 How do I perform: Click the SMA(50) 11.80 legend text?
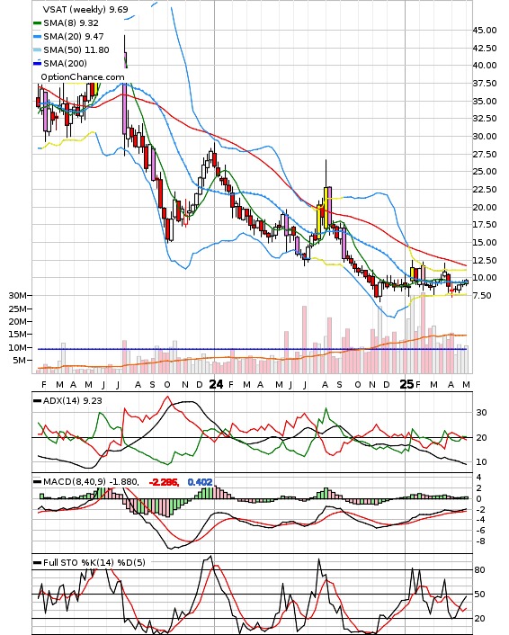click(76, 50)
